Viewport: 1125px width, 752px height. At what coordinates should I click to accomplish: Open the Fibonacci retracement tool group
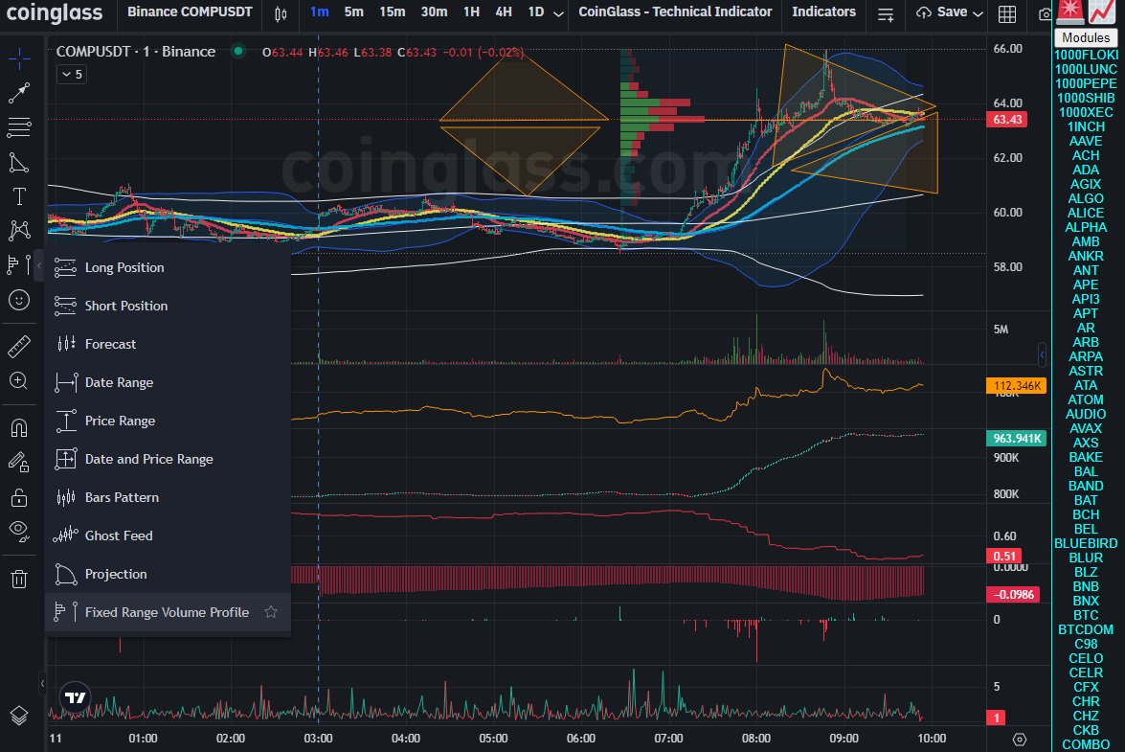[x=19, y=127]
